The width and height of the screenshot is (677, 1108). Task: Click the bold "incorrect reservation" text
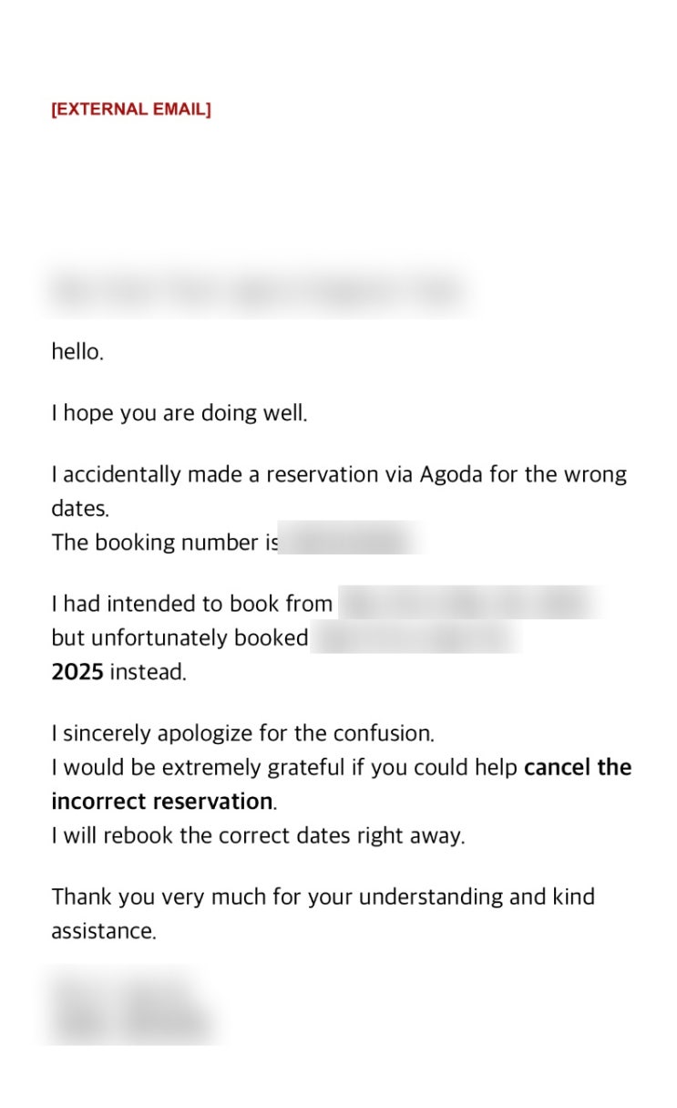pyautogui.click(x=162, y=802)
